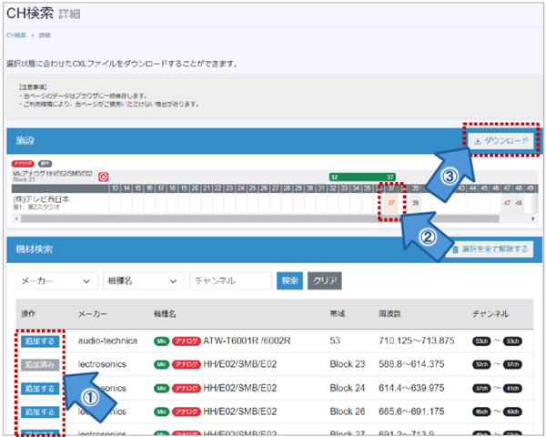Viewport: 546px width, 437px height.
Task: Click the 周波数 column header
Action: coord(389,314)
